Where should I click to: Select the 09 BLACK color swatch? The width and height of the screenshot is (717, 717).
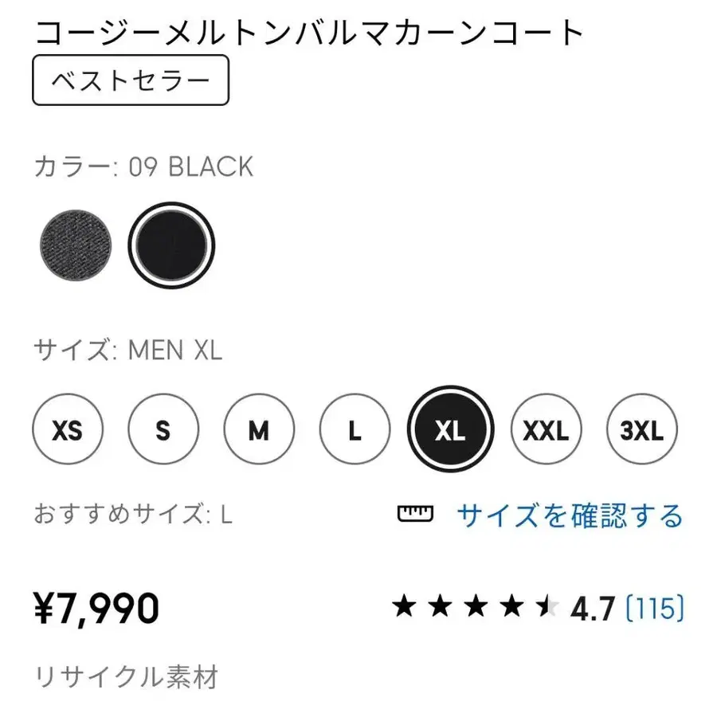coord(171,246)
